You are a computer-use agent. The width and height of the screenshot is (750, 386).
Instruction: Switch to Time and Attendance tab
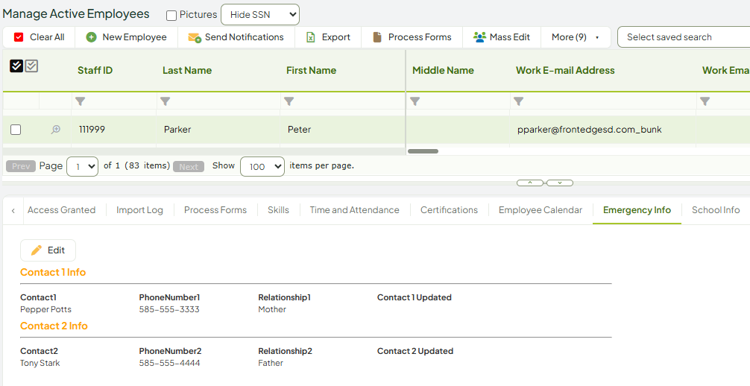[x=354, y=210]
